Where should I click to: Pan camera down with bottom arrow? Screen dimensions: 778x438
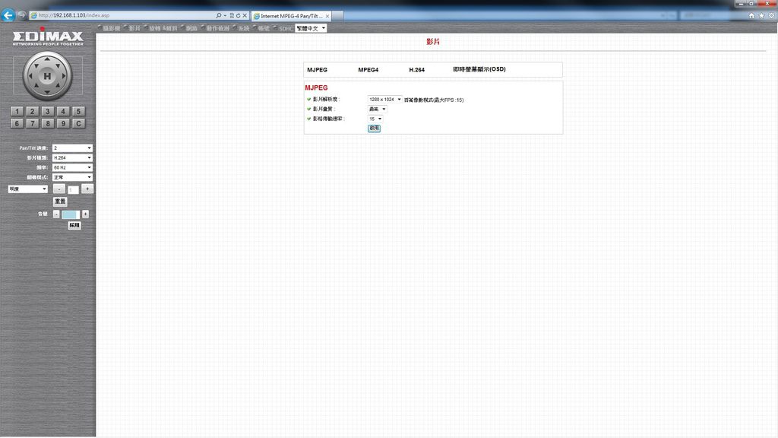point(47,92)
